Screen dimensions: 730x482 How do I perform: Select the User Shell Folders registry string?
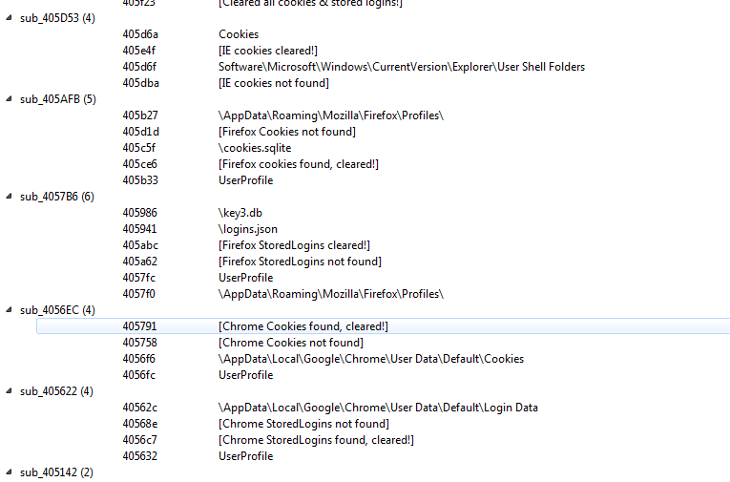[x=401, y=67]
